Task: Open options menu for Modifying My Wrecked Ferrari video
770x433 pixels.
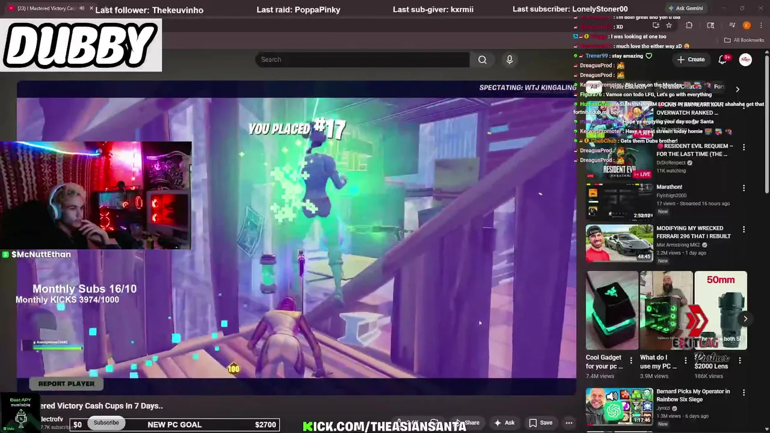Action: click(744, 230)
